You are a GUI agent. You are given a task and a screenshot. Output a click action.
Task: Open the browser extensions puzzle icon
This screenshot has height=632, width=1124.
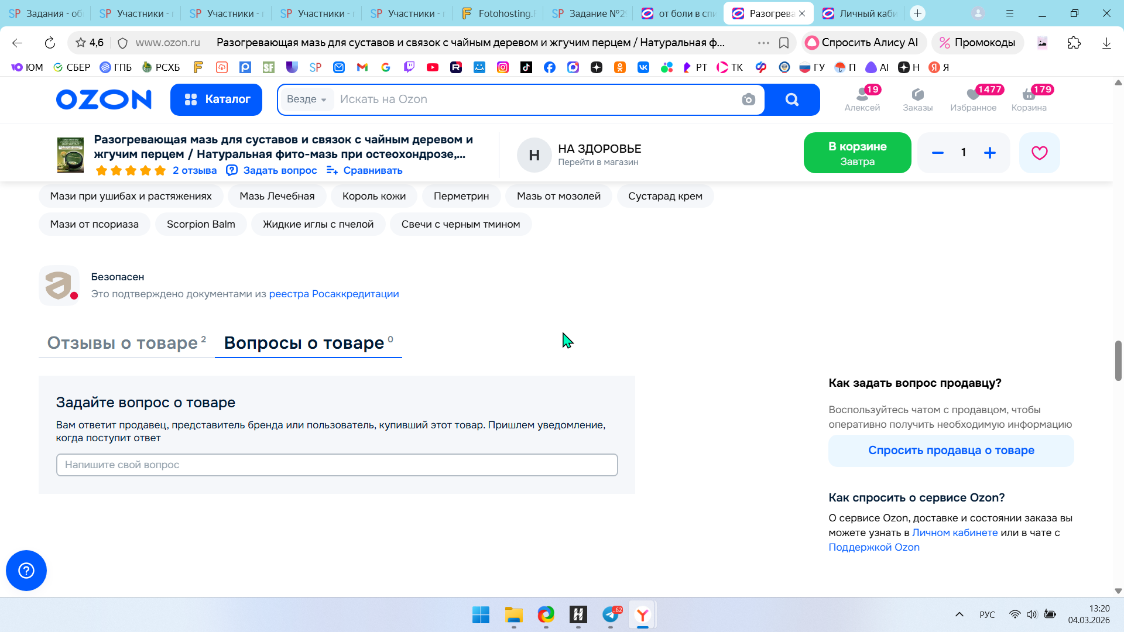pyautogui.click(x=1074, y=43)
